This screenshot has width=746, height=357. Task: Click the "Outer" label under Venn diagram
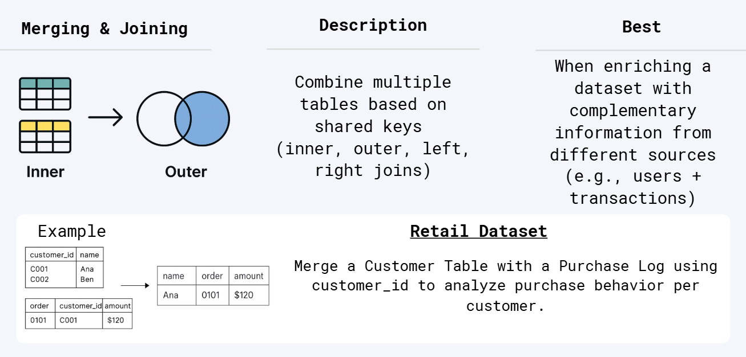point(186,171)
